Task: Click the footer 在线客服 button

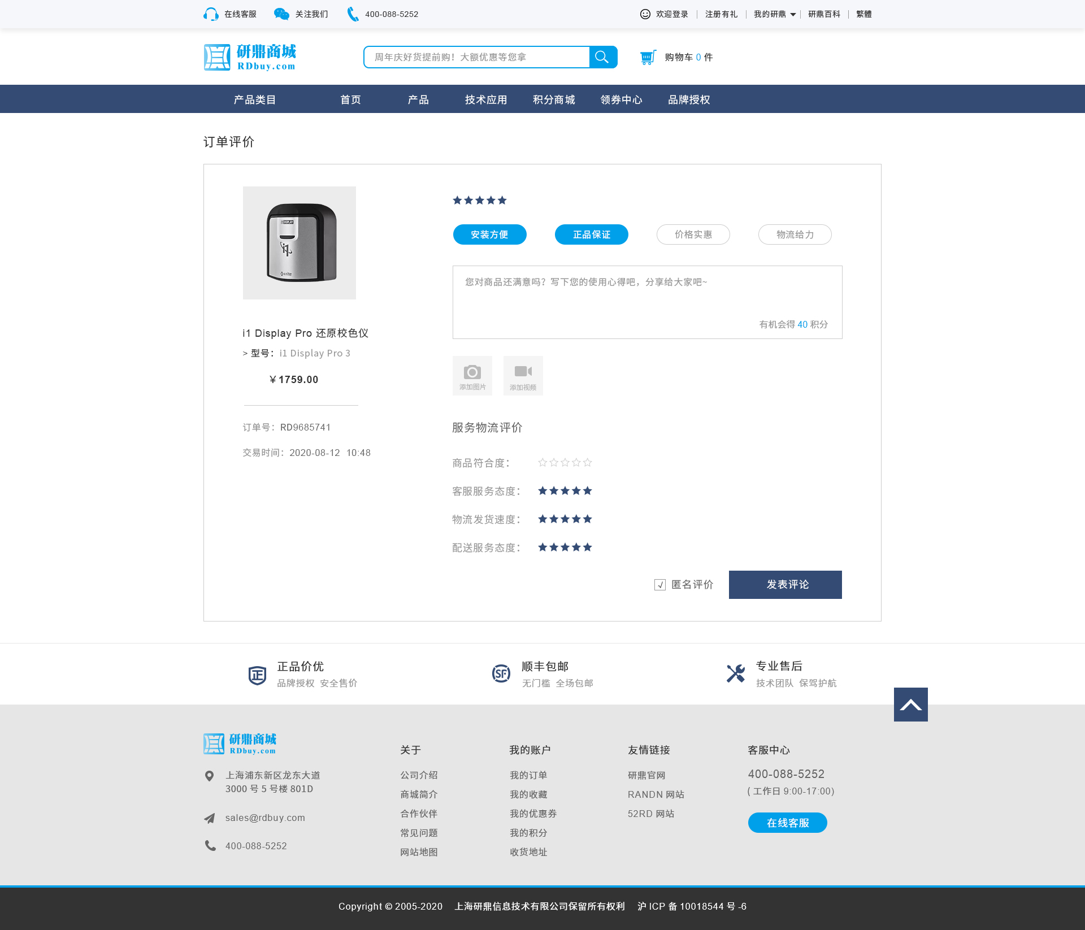Action: pyautogui.click(x=787, y=823)
